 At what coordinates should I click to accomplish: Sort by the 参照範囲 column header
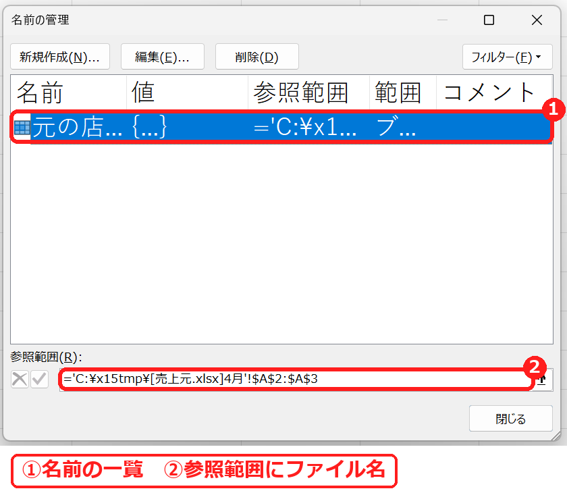(x=309, y=93)
